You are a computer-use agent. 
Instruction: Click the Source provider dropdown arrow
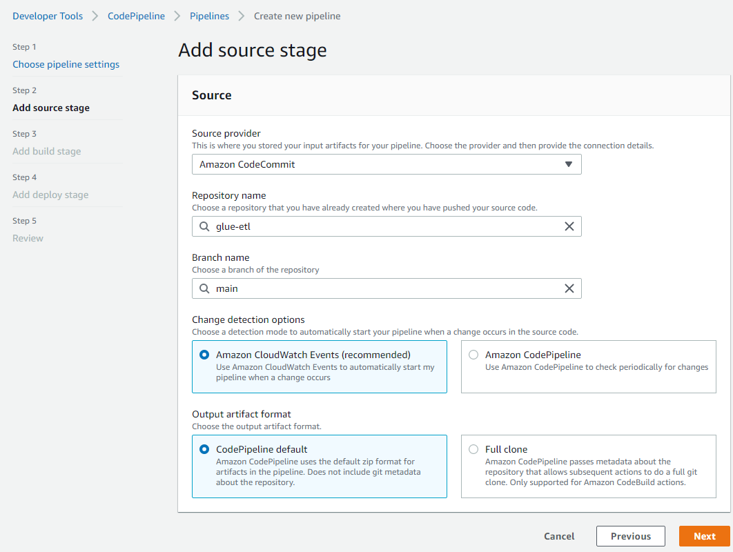tap(569, 164)
